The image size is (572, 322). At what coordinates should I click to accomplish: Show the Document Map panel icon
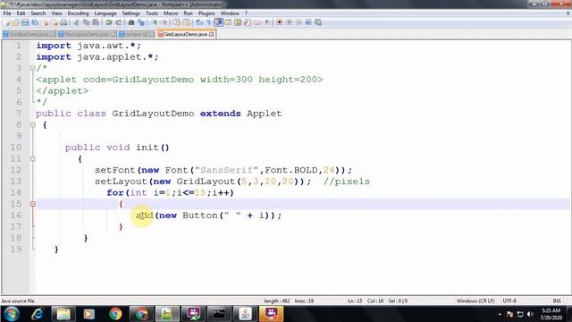click(x=238, y=22)
